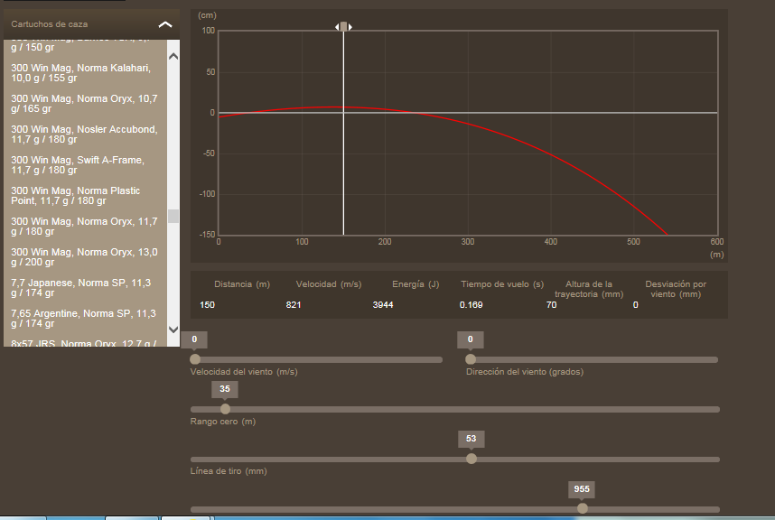Choose 300 Win Mag Nosler Accubond cartridge

(x=82, y=135)
